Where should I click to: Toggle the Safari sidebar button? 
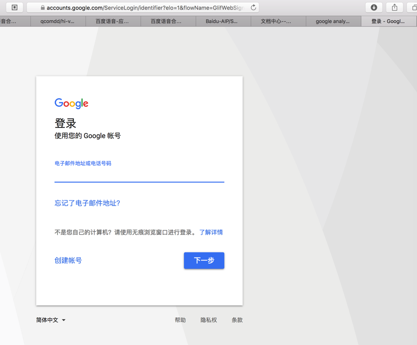[15, 7]
